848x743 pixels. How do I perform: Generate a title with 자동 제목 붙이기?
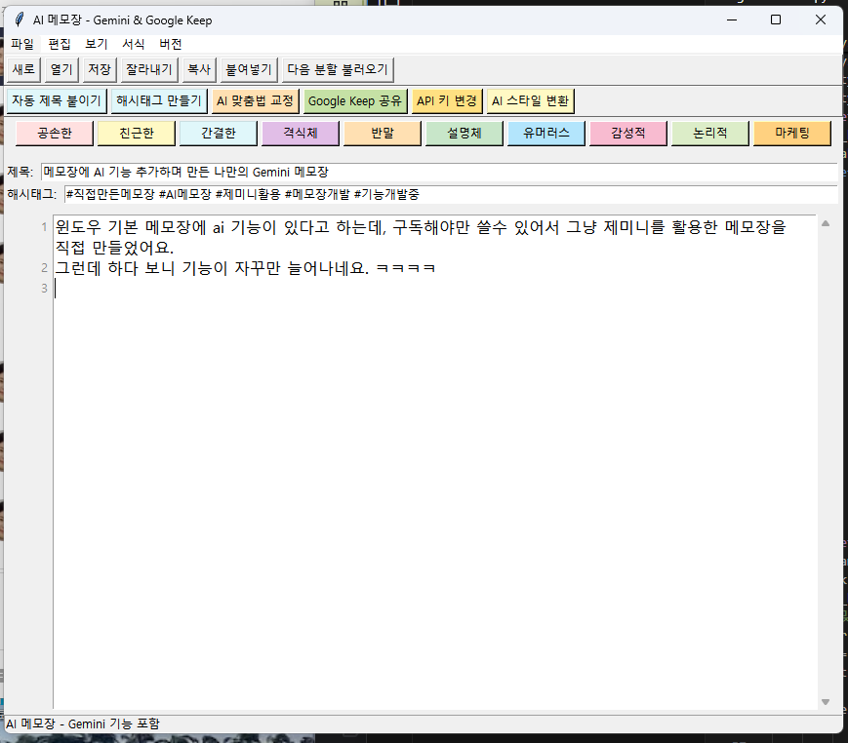[57, 101]
